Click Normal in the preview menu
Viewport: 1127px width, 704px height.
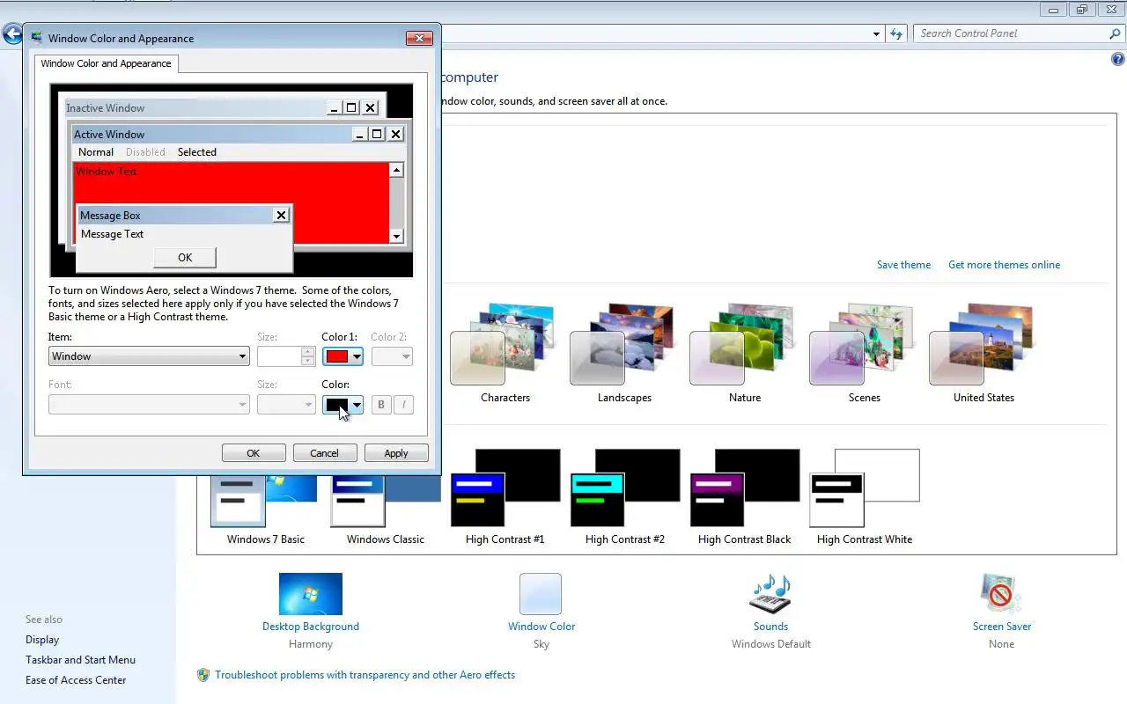(x=96, y=152)
